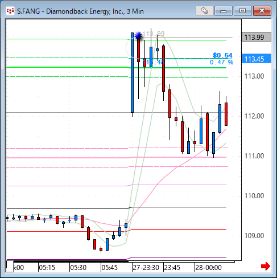Select the 113.99 gray price label
Screen dimensions: 277x278
pos(257,37)
